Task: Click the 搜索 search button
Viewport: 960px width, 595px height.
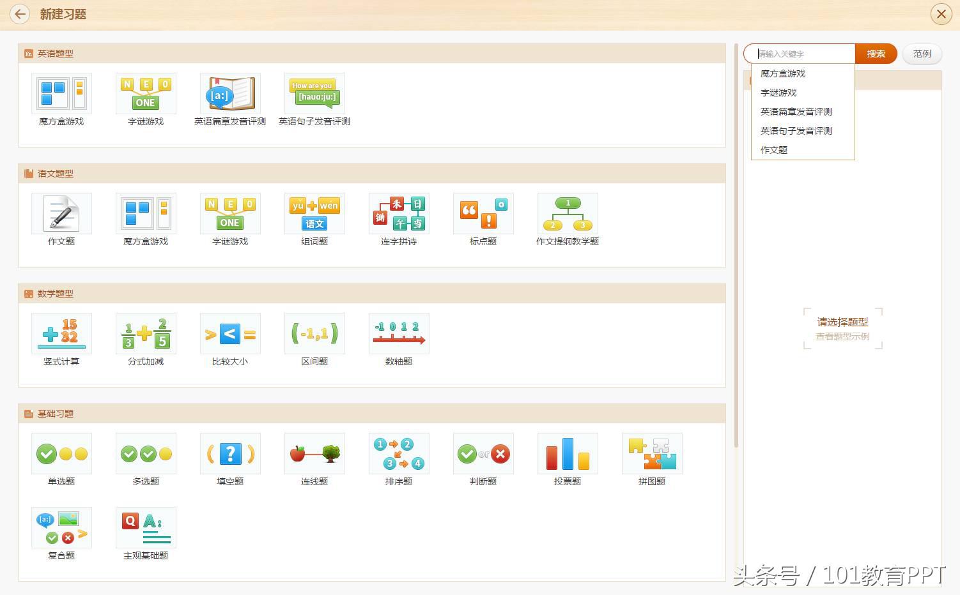Action: pos(876,54)
